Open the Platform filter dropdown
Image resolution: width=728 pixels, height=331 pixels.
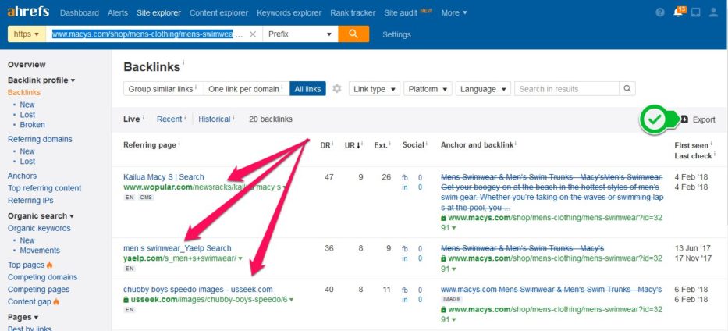click(x=428, y=89)
